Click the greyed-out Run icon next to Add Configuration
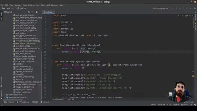Screen dimensions: 197x111 [x=173, y=8]
